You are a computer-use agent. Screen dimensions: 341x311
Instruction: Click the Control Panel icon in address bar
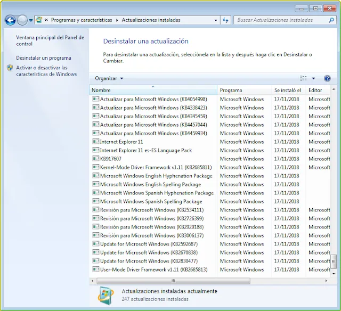pyautogui.click(x=39, y=20)
